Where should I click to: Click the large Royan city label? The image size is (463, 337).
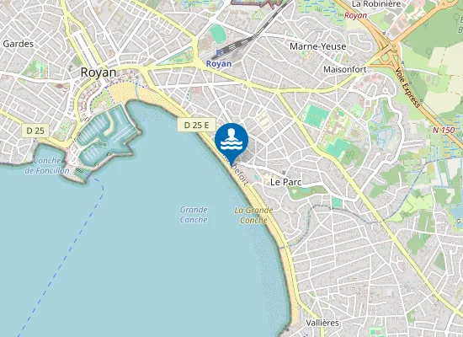[x=98, y=72]
